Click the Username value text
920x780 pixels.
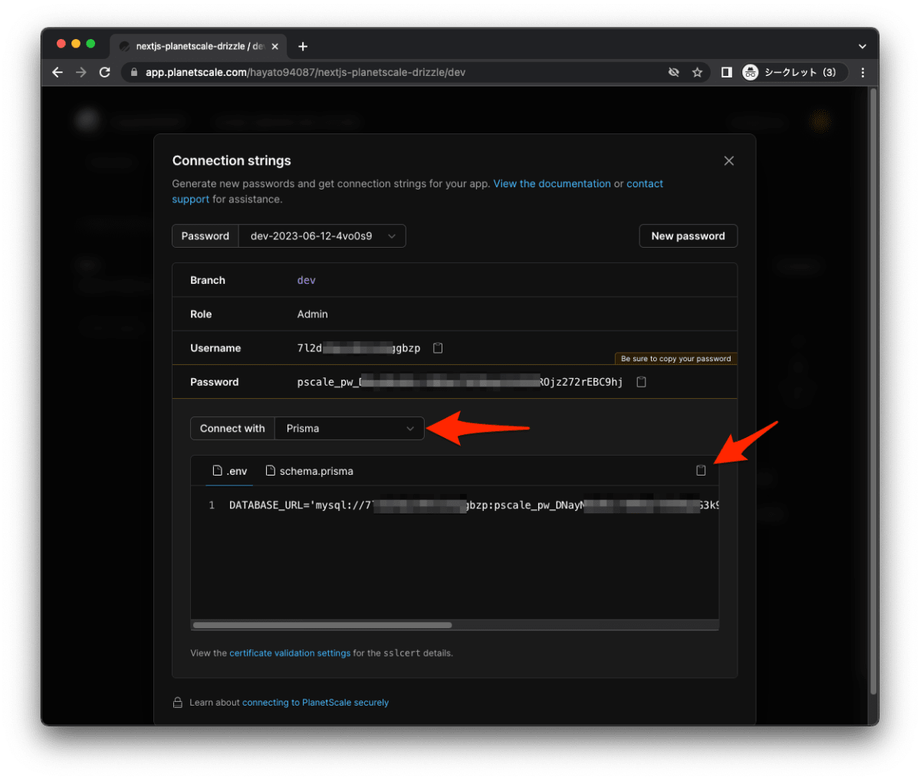click(359, 348)
